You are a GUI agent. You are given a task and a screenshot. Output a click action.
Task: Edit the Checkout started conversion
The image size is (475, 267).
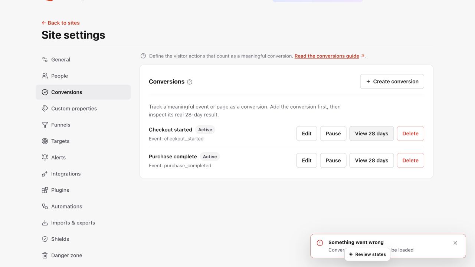point(307,133)
